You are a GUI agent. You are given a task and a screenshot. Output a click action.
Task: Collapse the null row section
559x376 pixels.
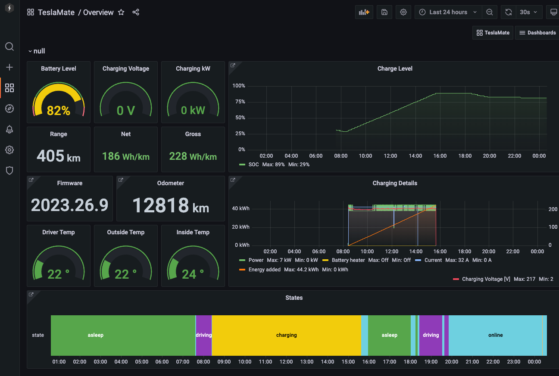(x=37, y=51)
